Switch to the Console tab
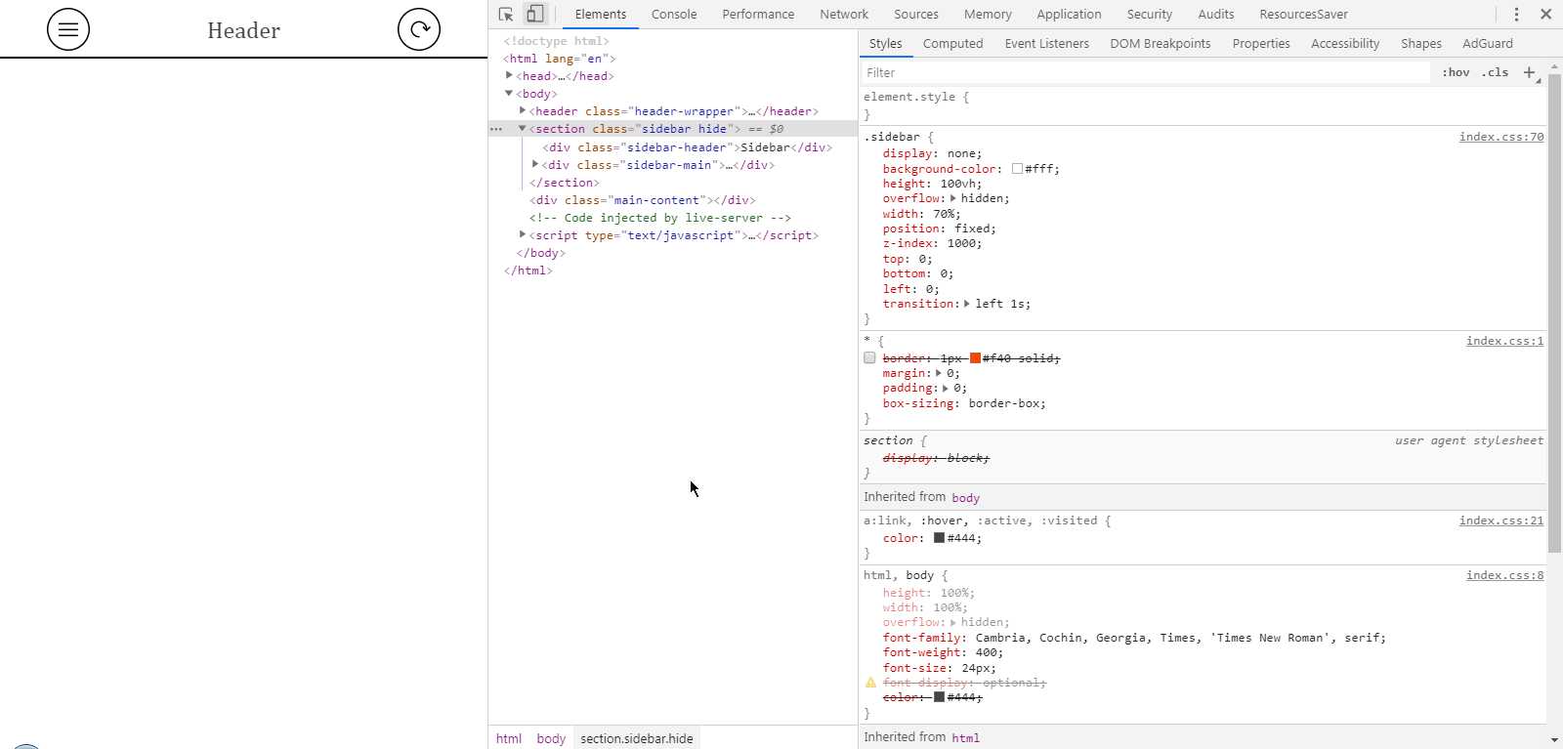The height and width of the screenshot is (749, 1563). click(674, 15)
